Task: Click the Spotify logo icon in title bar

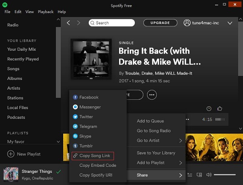Action: (x=5, y=5)
